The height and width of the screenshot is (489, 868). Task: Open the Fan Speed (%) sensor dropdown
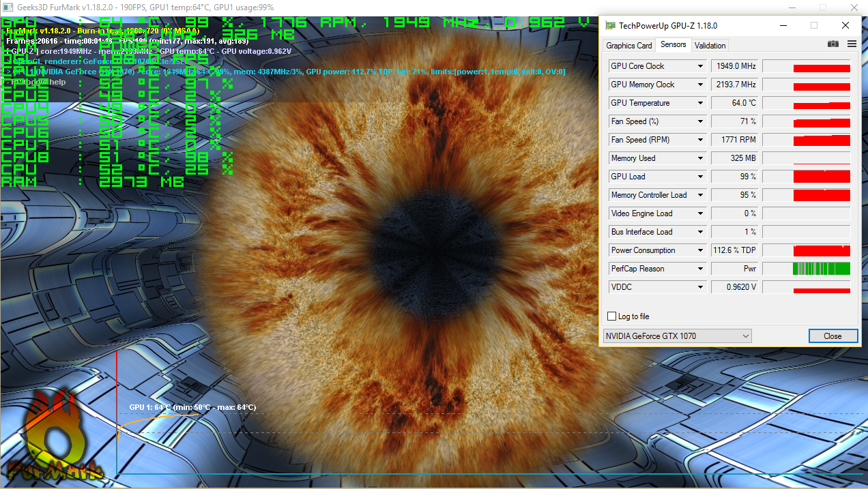tap(700, 121)
